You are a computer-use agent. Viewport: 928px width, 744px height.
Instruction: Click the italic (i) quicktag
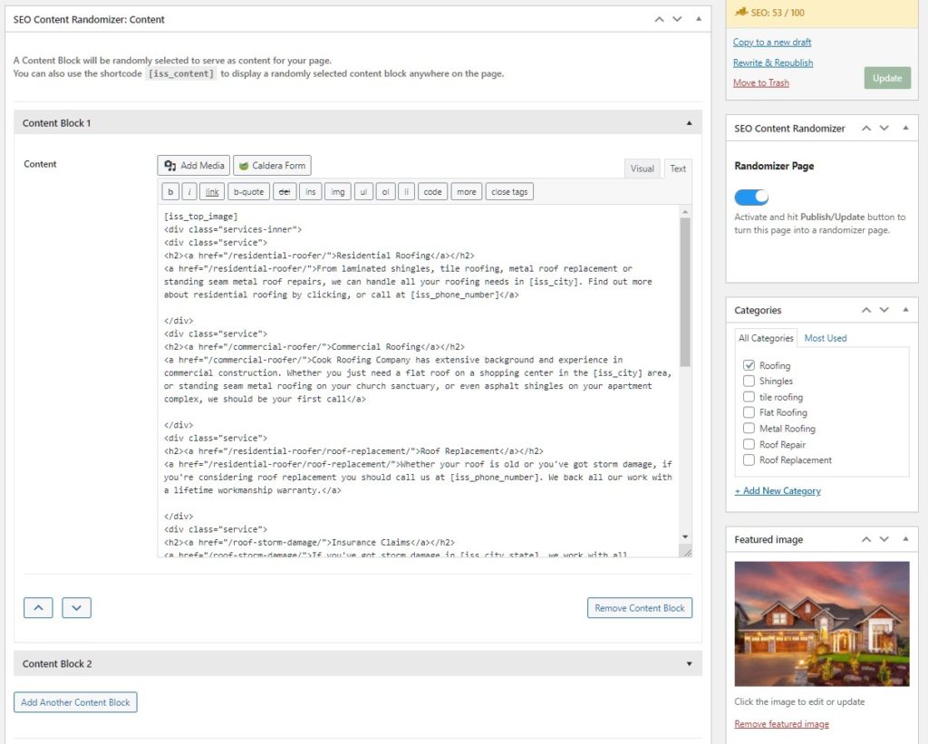pos(189,191)
